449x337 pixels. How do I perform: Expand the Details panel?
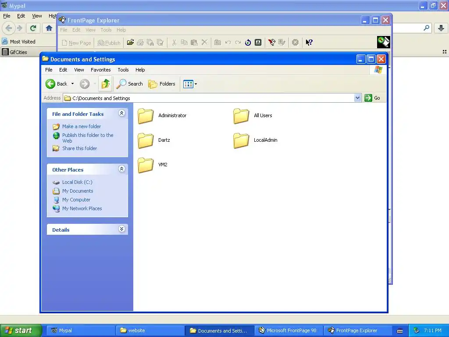[x=122, y=229]
